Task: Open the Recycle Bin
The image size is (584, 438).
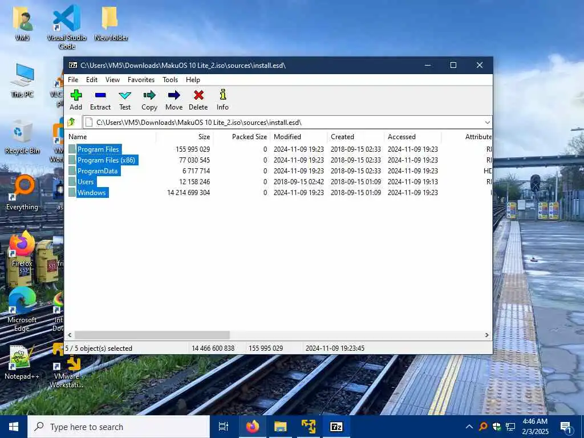Action: click(x=22, y=137)
